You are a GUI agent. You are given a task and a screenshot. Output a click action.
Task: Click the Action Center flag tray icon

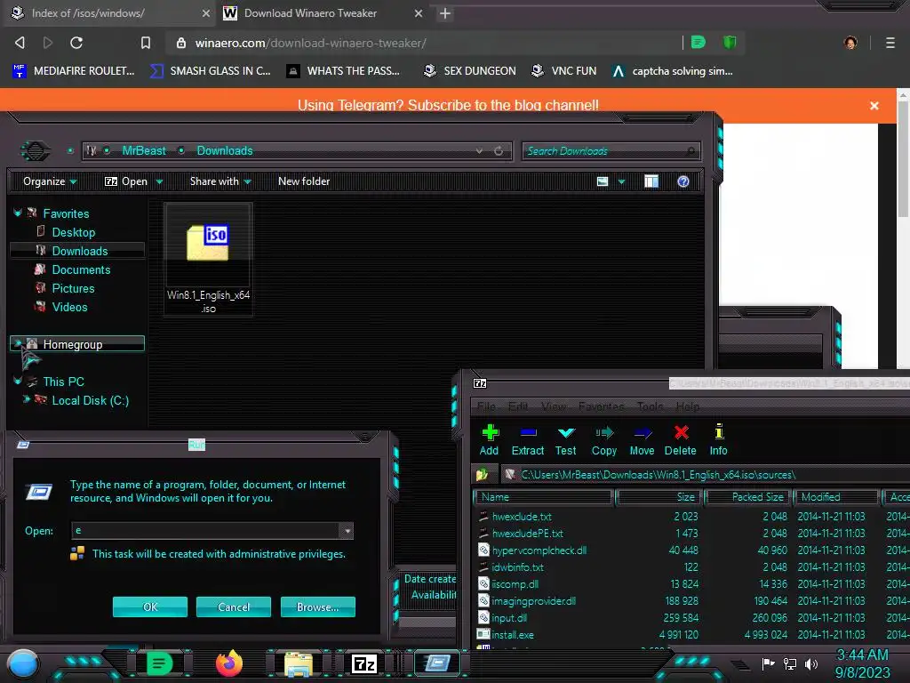click(x=768, y=663)
